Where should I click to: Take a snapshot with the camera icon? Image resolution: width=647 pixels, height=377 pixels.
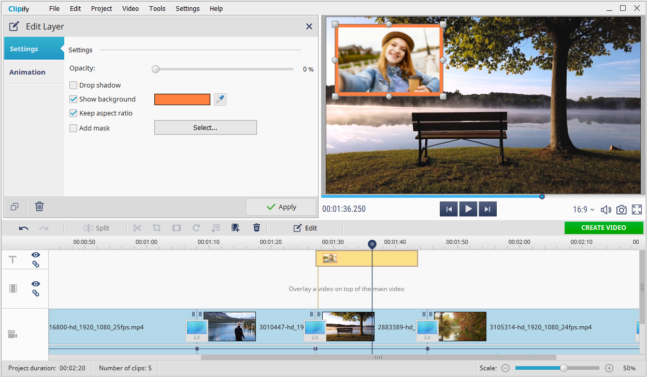(x=621, y=209)
